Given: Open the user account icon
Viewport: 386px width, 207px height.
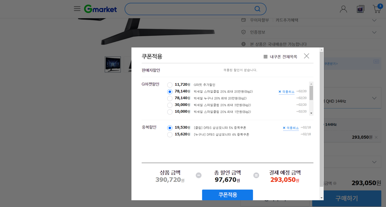Looking at the screenshot, I should 343,9.
